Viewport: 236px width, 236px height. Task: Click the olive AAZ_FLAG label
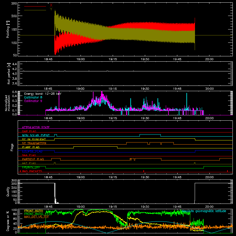pyautogui.click(x=29, y=163)
